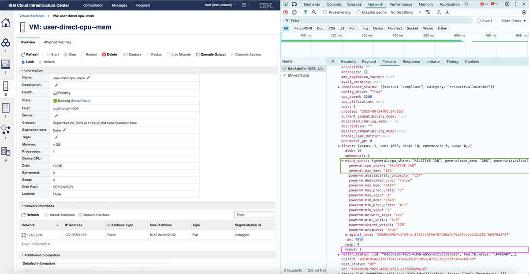Tick the Invert filter checkbox

click(x=479, y=21)
